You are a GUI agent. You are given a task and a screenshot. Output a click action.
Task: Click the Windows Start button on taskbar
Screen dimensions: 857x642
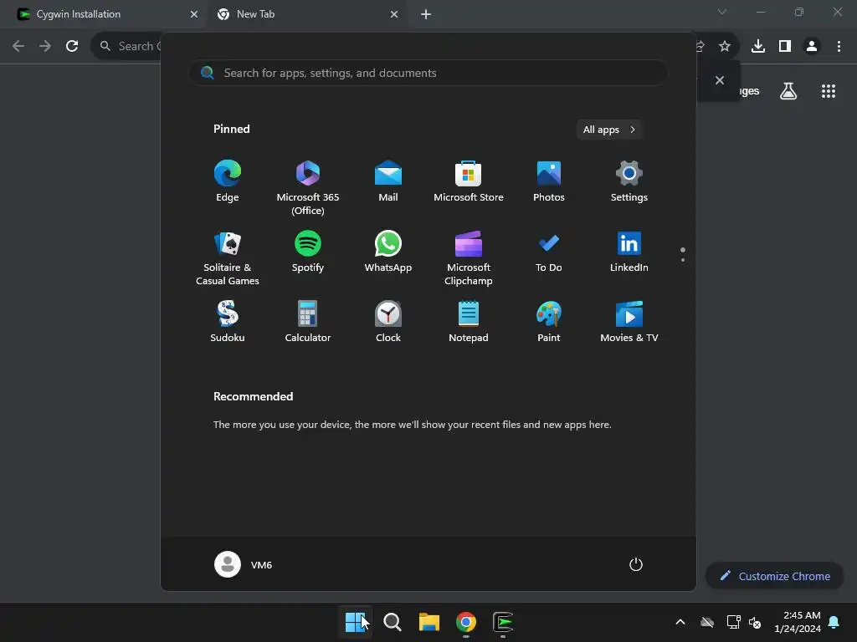pyautogui.click(x=355, y=622)
